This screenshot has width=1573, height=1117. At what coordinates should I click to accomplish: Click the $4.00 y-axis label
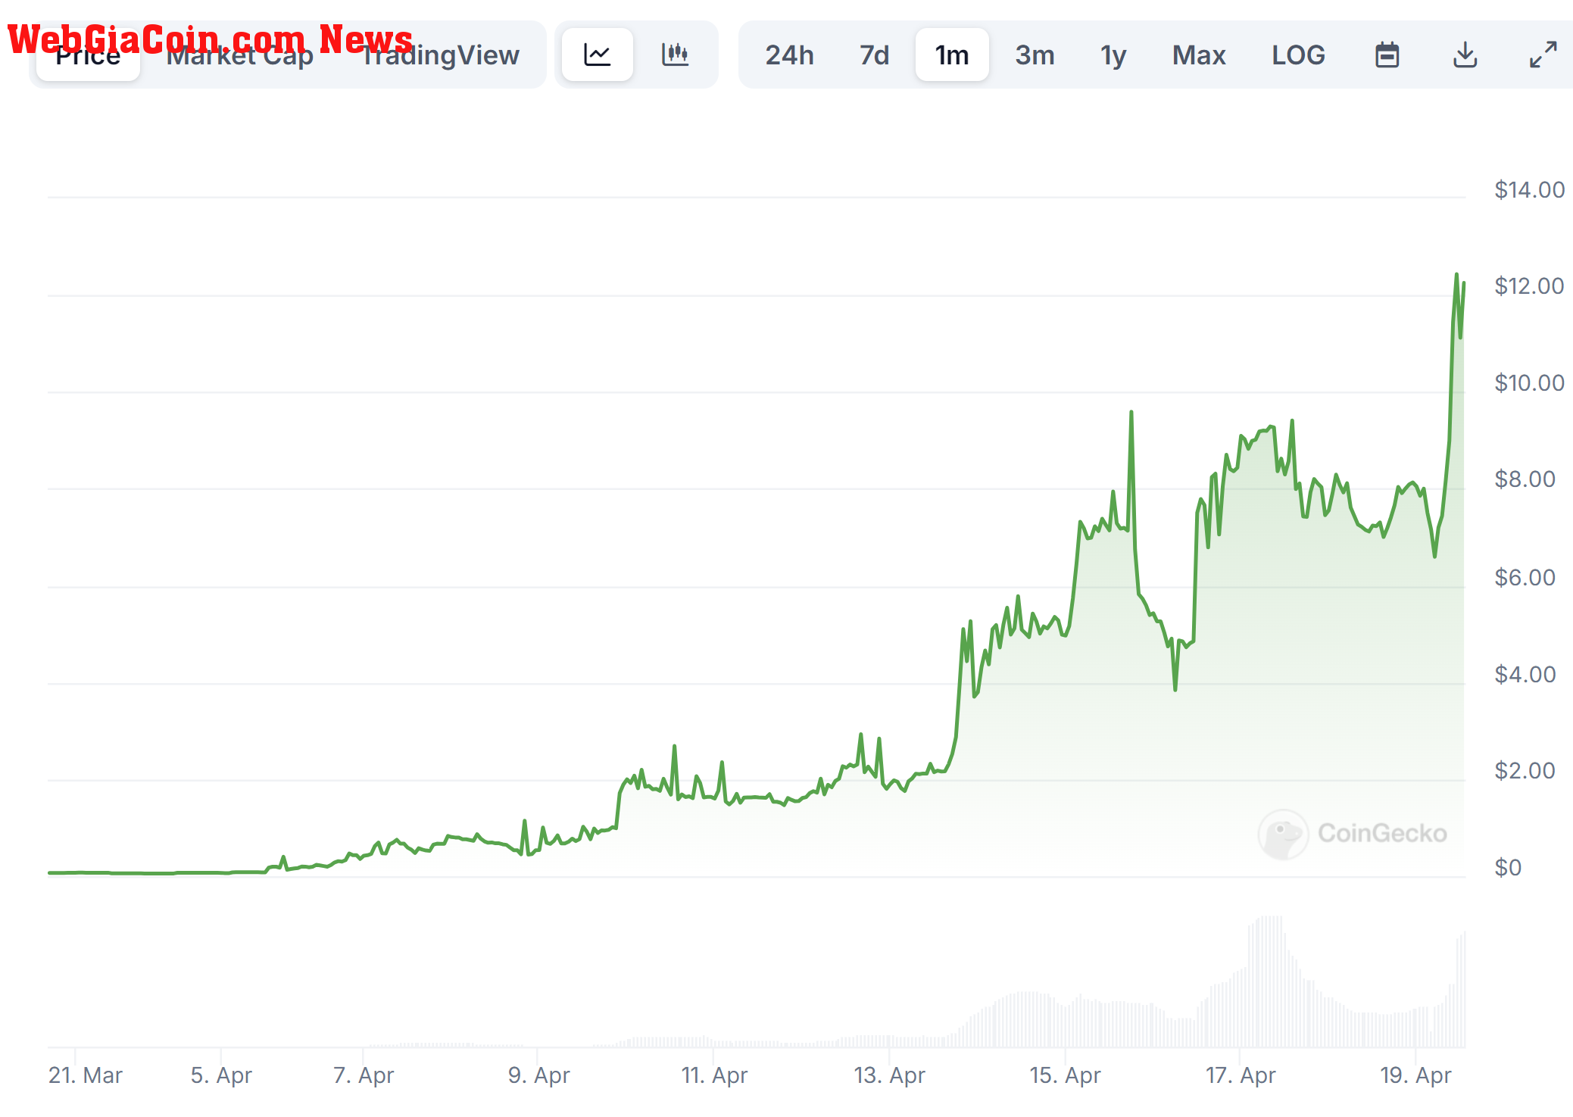pyautogui.click(x=1525, y=674)
